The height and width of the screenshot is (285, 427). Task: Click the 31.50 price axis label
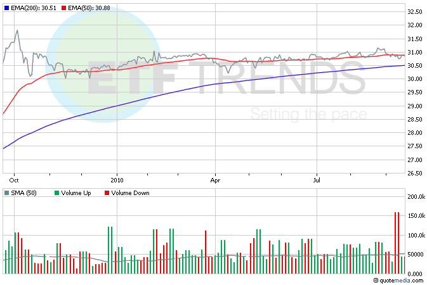[415, 39]
